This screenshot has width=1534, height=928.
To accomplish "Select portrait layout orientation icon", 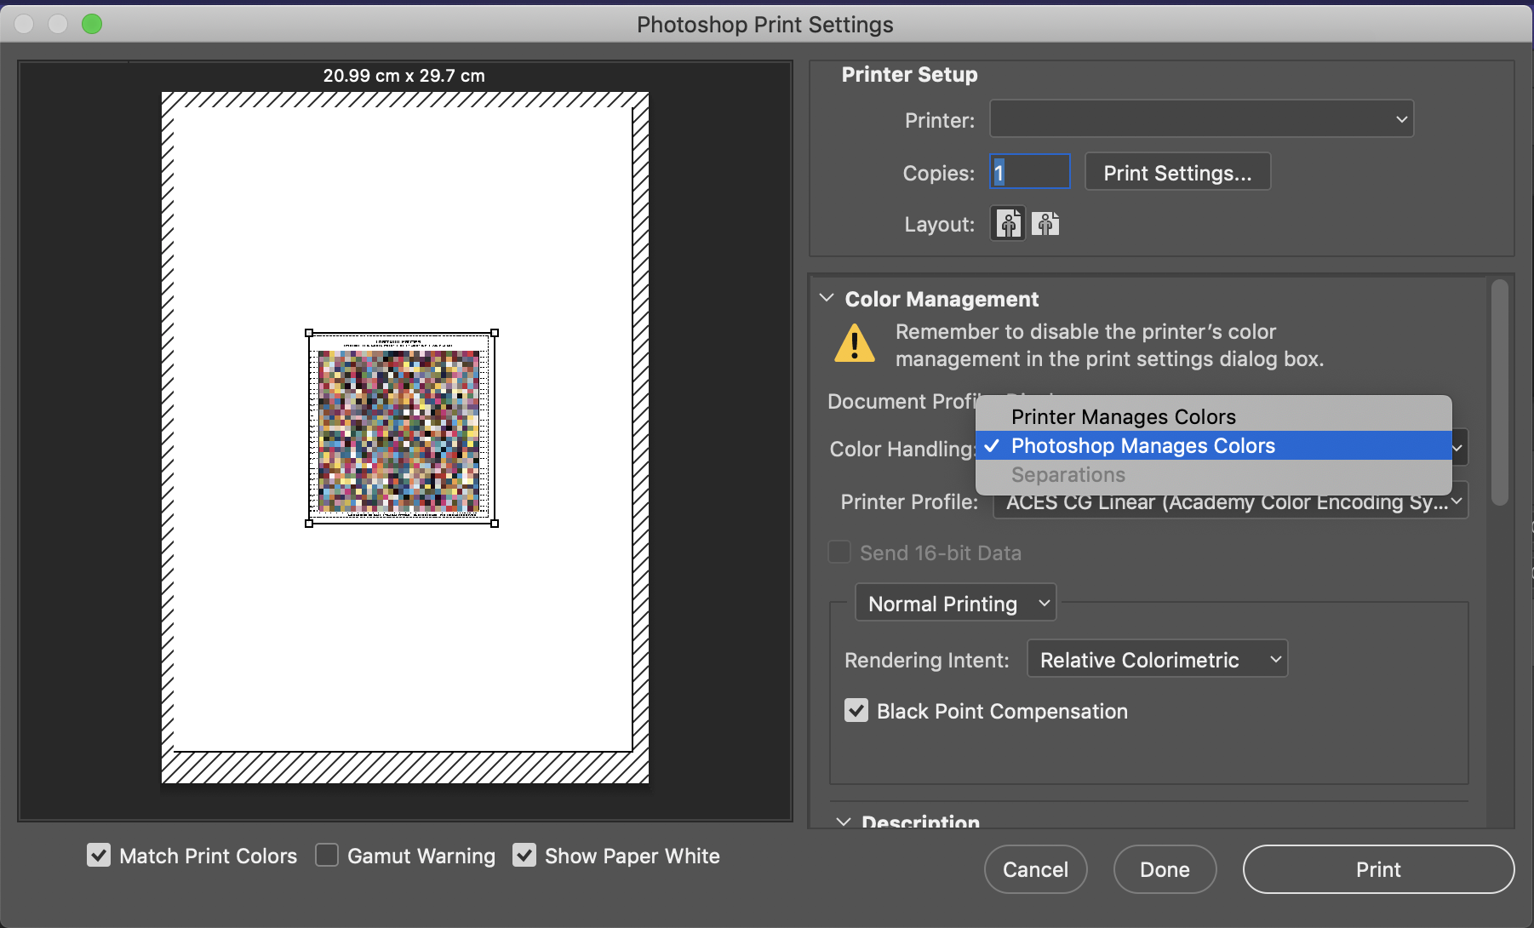I will 1009,224.
